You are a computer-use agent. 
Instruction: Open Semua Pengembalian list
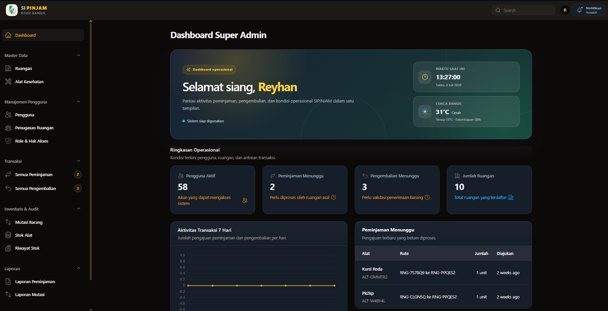pyautogui.click(x=43, y=188)
